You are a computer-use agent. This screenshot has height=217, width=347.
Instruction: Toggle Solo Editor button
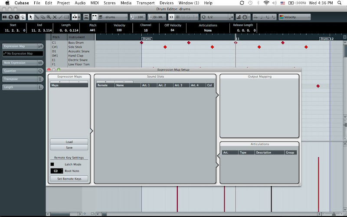click(x=10, y=17)
